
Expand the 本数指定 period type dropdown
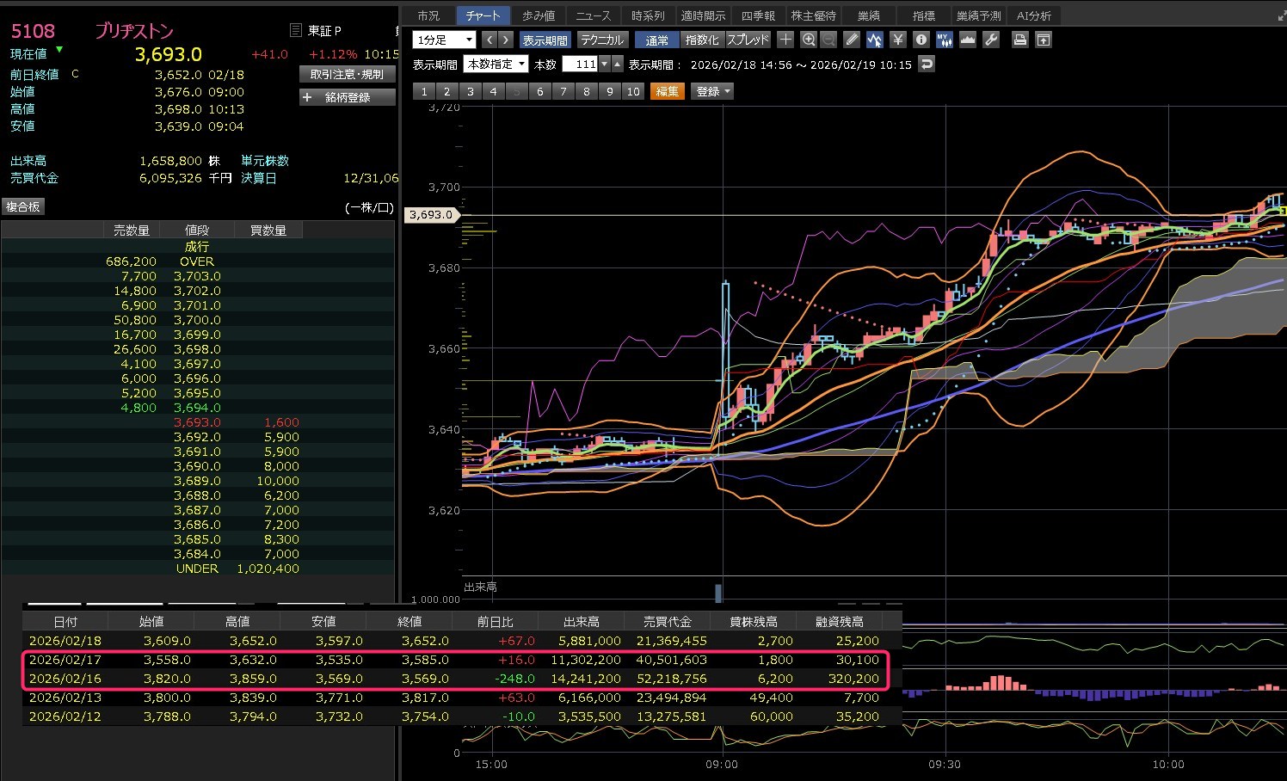click(x=496, y=65)
